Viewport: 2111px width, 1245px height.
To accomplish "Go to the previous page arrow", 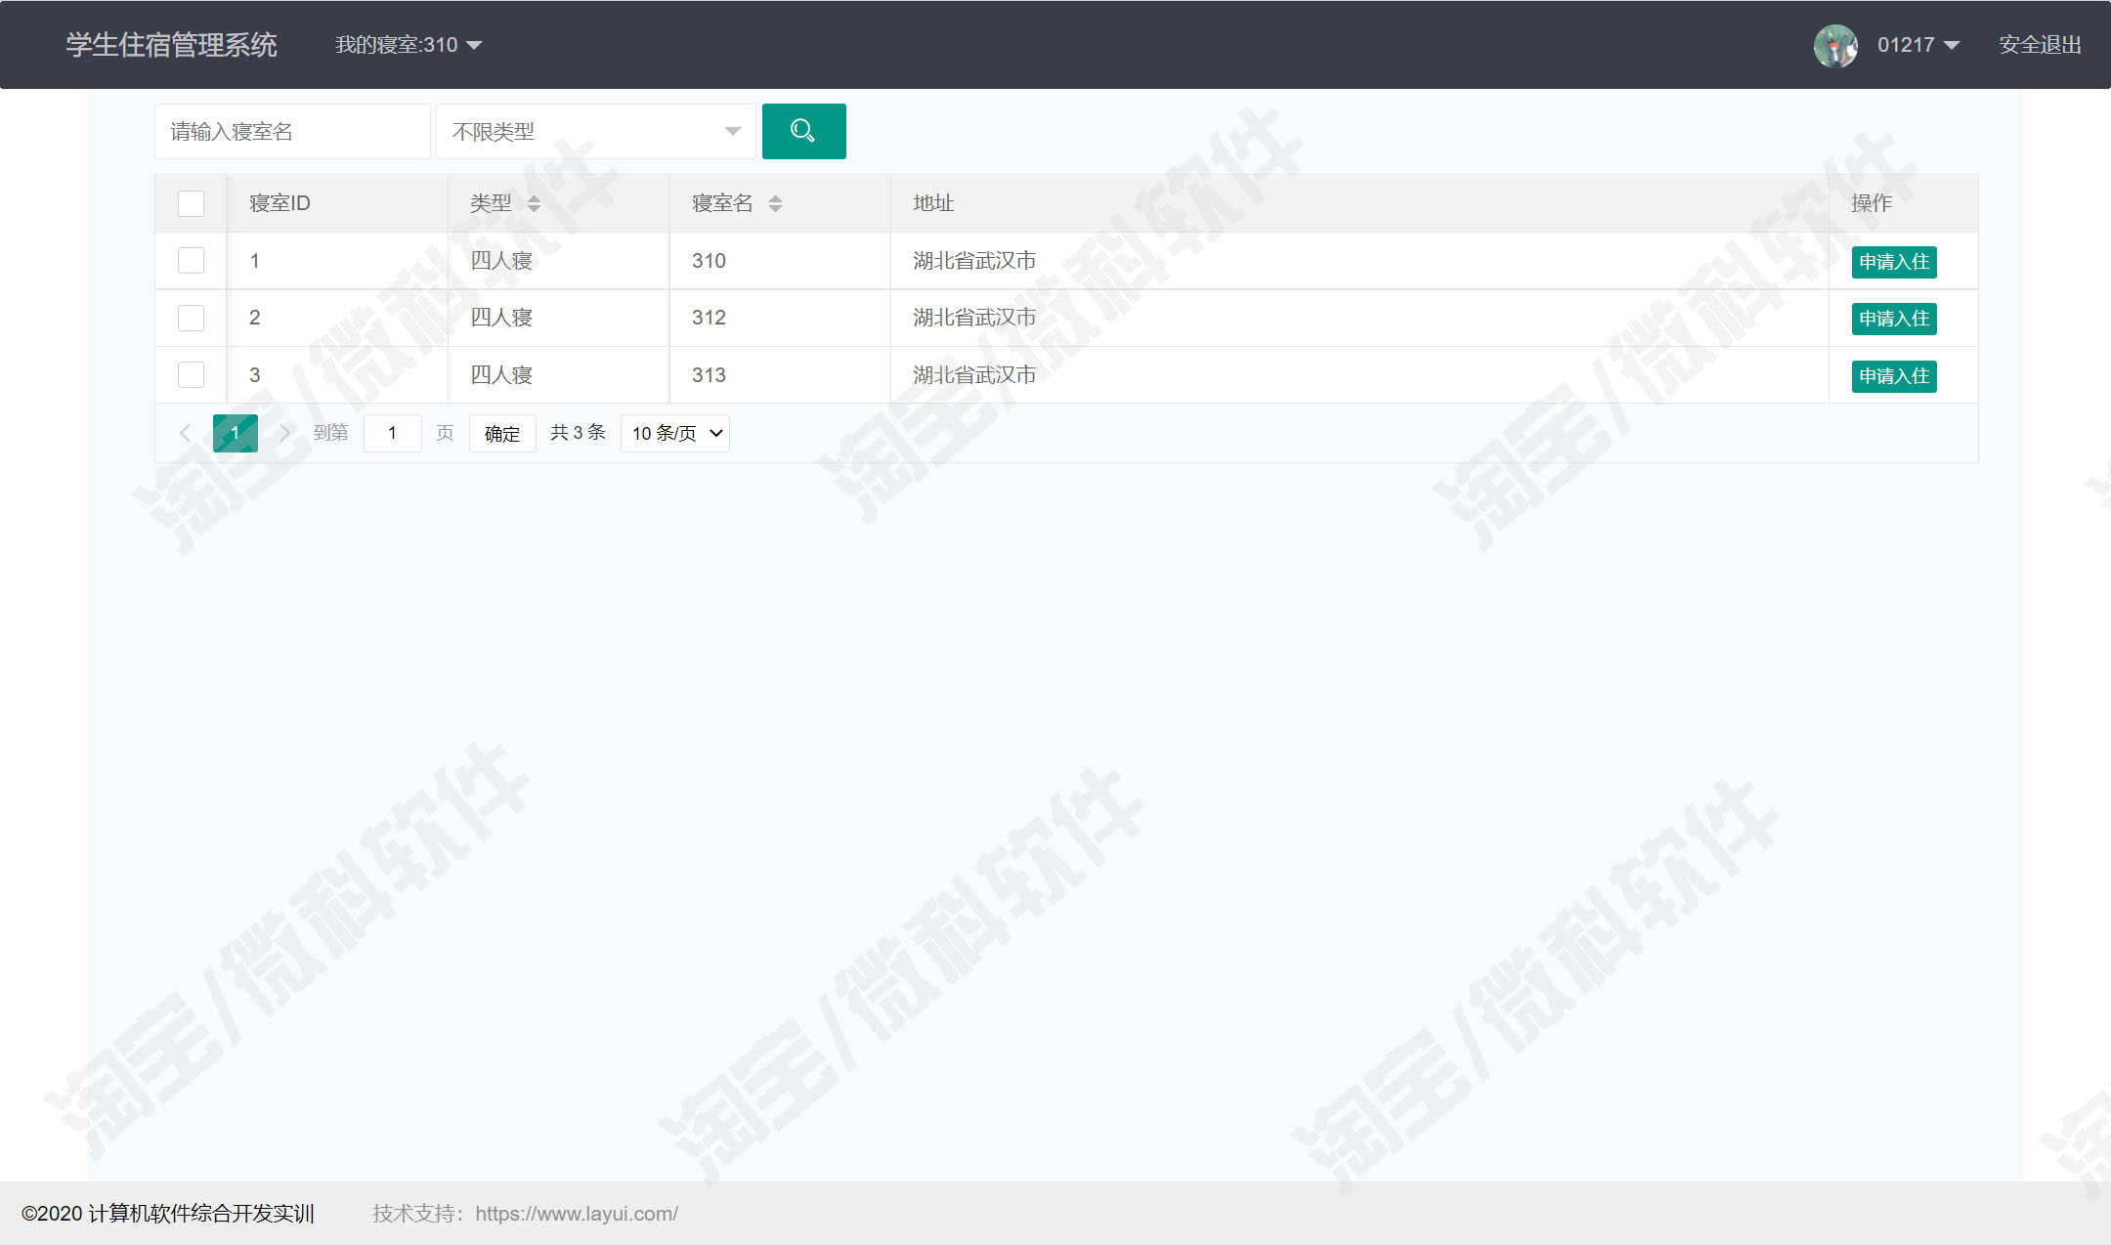I will coord(185,433).
